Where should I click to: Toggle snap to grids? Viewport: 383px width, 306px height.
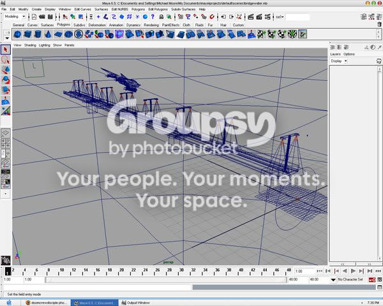click(181, 17)
